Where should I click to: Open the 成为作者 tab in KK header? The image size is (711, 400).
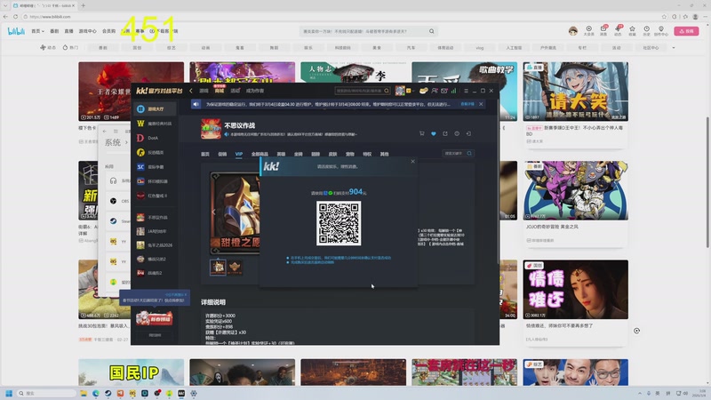255,91
